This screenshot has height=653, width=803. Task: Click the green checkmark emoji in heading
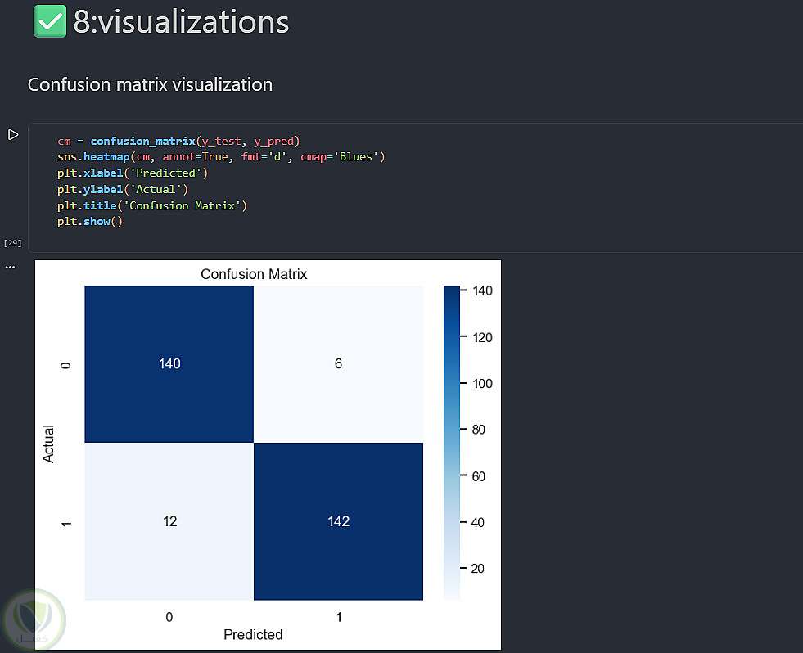[x=50, y=21]
